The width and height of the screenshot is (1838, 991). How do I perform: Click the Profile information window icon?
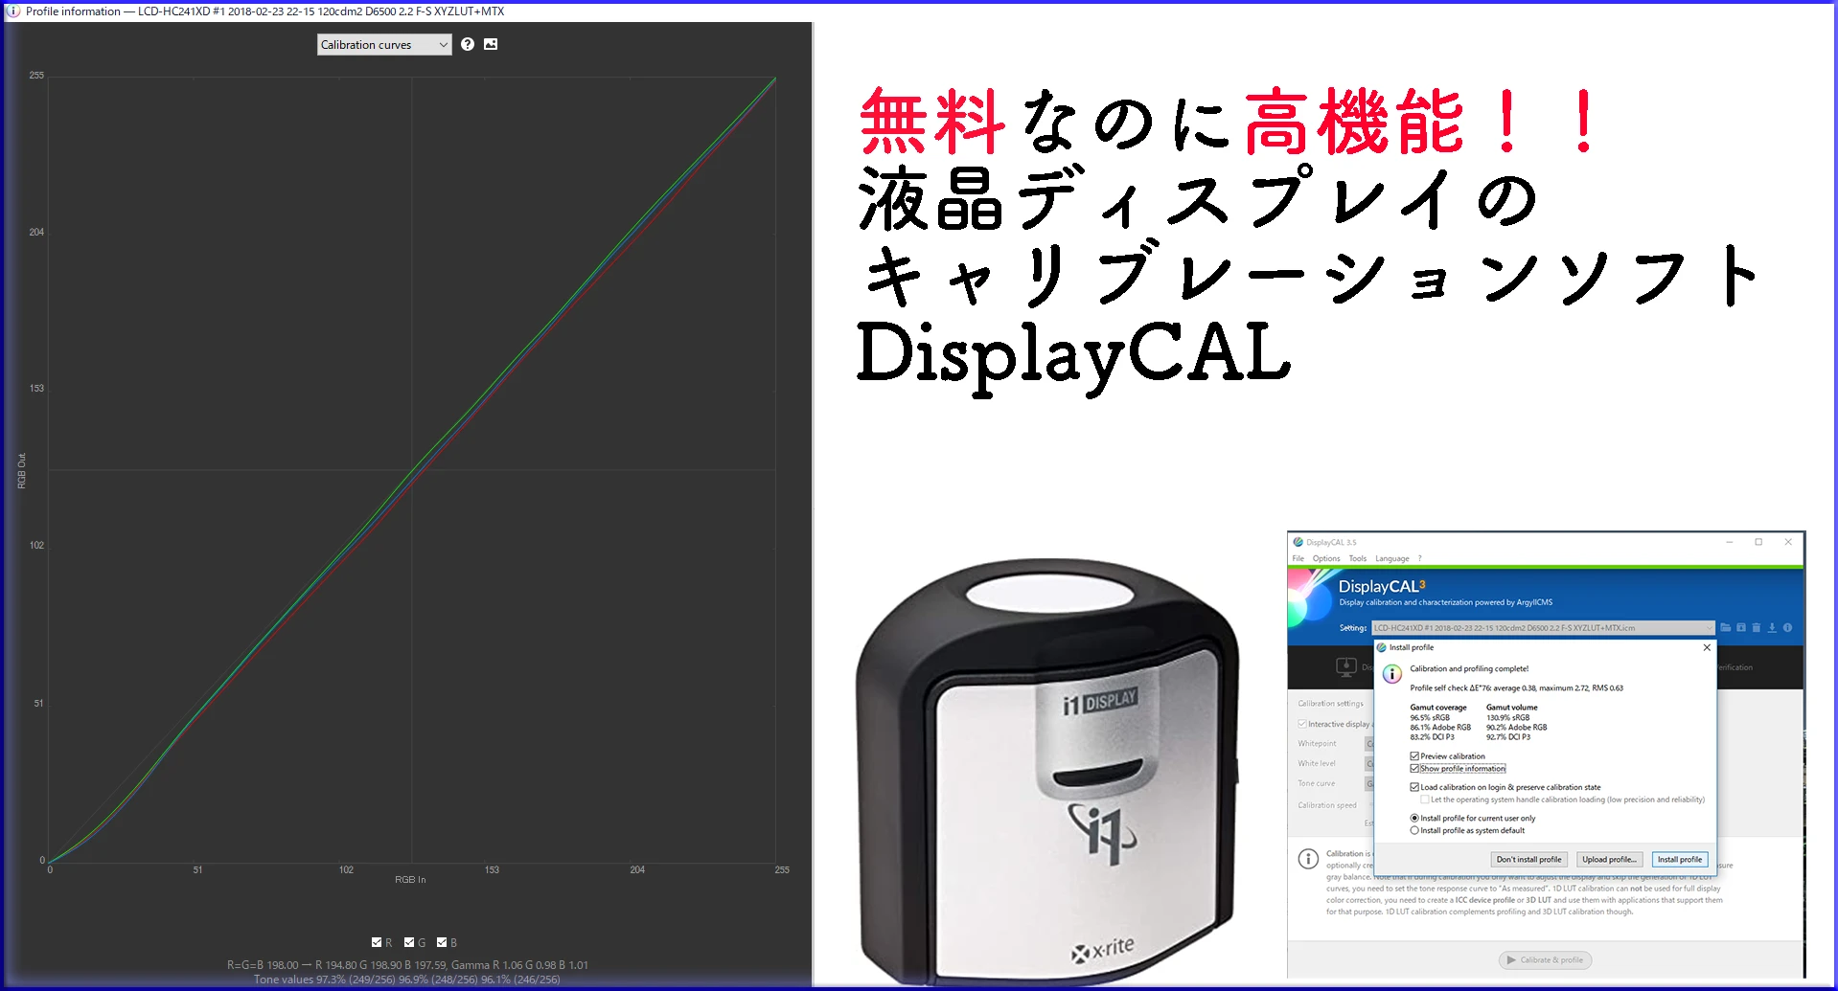click(x=13, y=11)
